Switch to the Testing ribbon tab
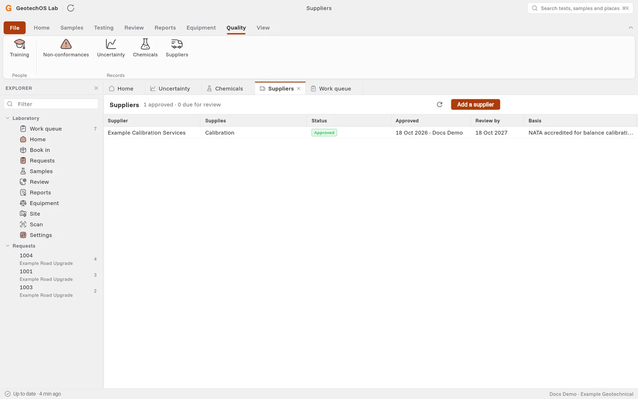This screenshot has height=399, width=638. tap(104, 28)
